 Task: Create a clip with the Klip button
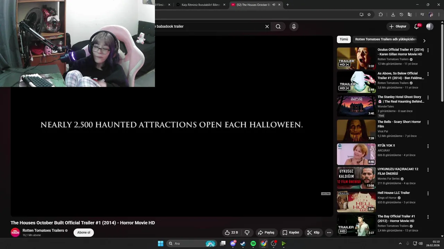tap(313, 233)
